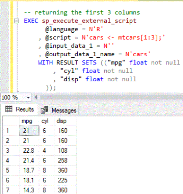Click mpg cell 14,3
Screen dimensions: 183x194
click(29, 190)
